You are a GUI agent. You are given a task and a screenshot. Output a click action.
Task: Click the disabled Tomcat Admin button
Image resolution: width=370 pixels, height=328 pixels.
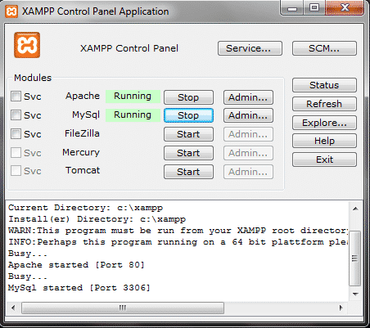[248, 172]
